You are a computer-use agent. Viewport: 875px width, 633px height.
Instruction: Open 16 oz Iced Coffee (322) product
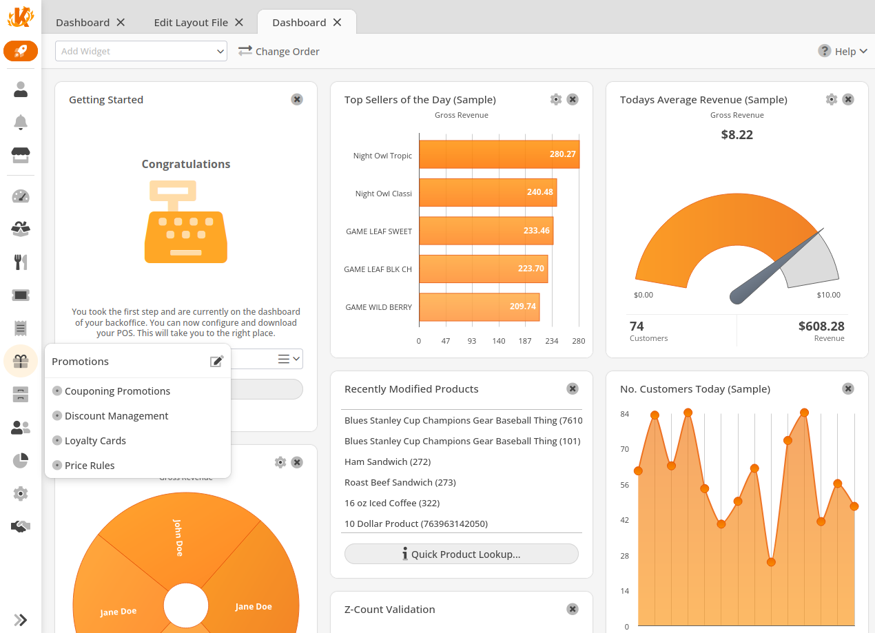392,503
